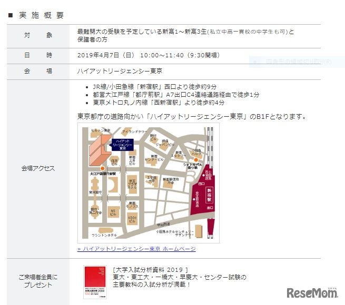Click the NSビル building on the map
345x305 pixels.
tap(113, 212)
